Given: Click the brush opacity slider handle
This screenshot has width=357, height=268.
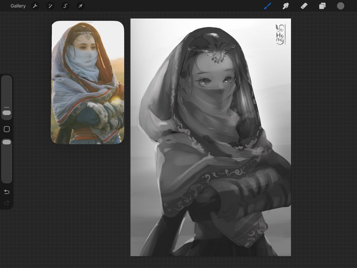Looking at the screenshot, I should pyautogui.click(x=7, y=142).
